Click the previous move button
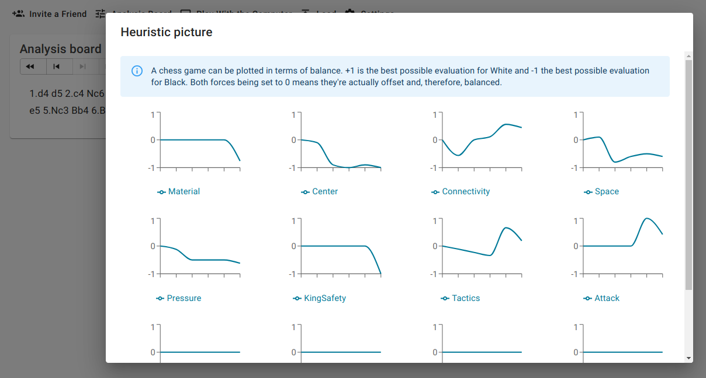706x378 pixels. click(57, 66)
